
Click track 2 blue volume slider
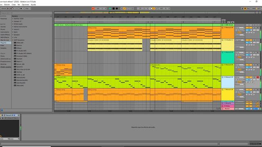click(x=249, y=30)
